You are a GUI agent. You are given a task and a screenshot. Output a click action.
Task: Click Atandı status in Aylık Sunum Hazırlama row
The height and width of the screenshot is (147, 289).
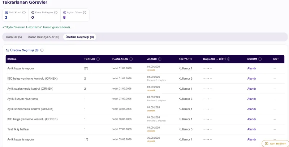pyautogui.click(x=251, y=99)
